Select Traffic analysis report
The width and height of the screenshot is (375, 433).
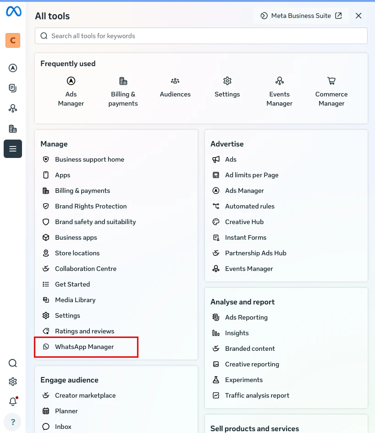coord(257,396)
